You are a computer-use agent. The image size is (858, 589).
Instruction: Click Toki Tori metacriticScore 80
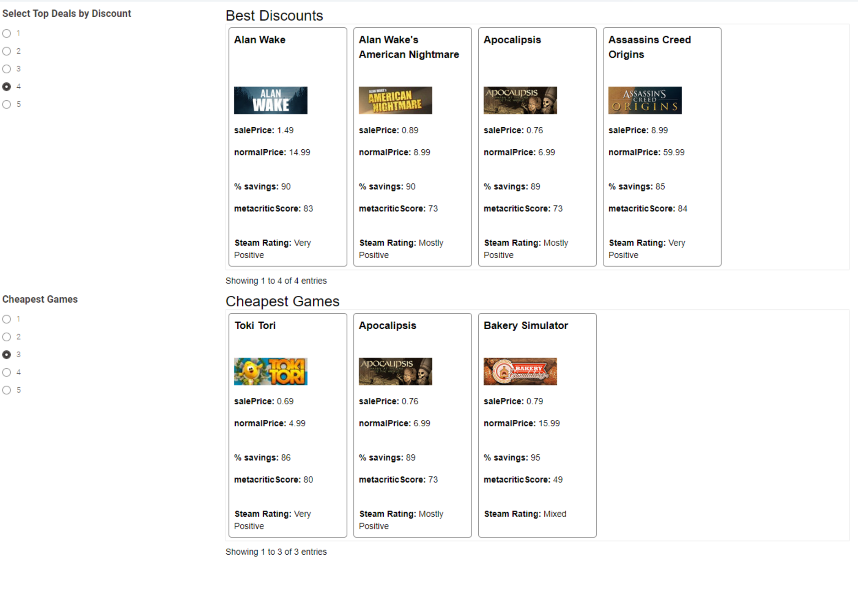[x=274, y=480]
